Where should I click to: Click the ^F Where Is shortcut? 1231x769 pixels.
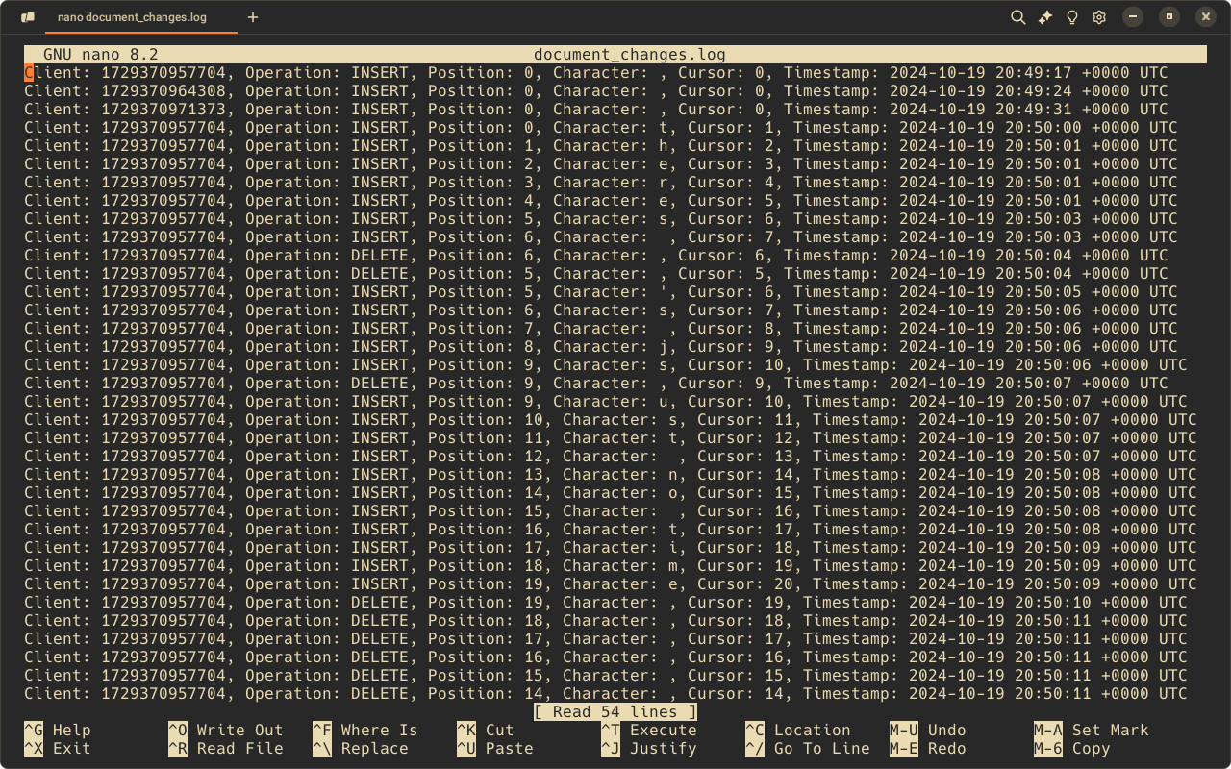(x=365, y=731)
